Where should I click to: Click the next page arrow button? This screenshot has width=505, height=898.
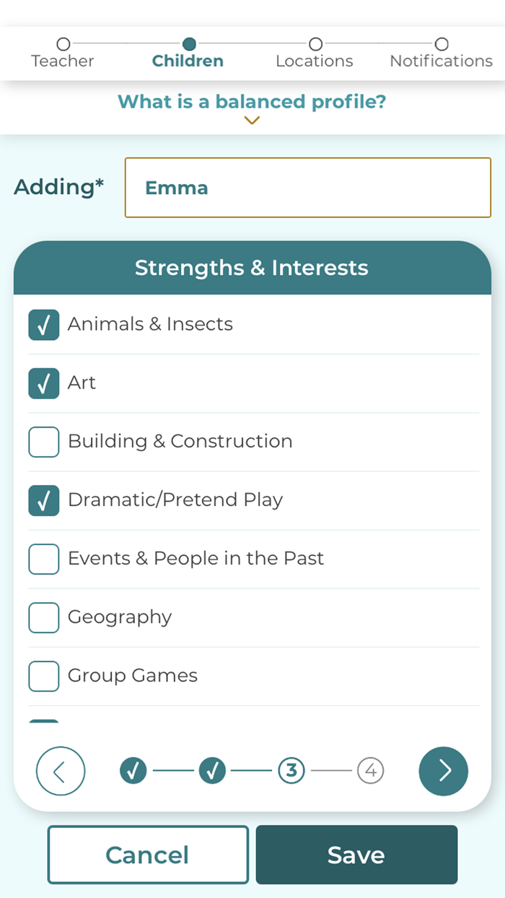pyautogui.click(x=443, y=771)
